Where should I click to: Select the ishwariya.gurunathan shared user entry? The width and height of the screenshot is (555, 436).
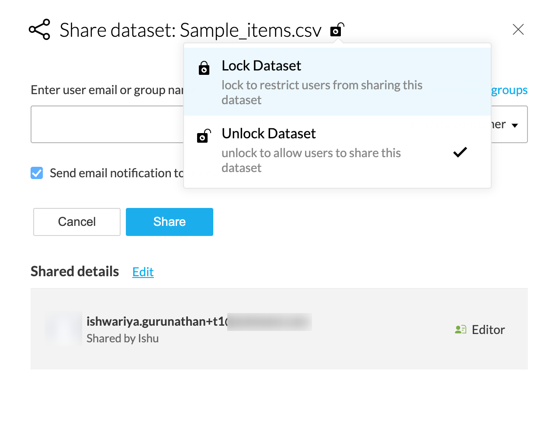click(x=156, y=322)
